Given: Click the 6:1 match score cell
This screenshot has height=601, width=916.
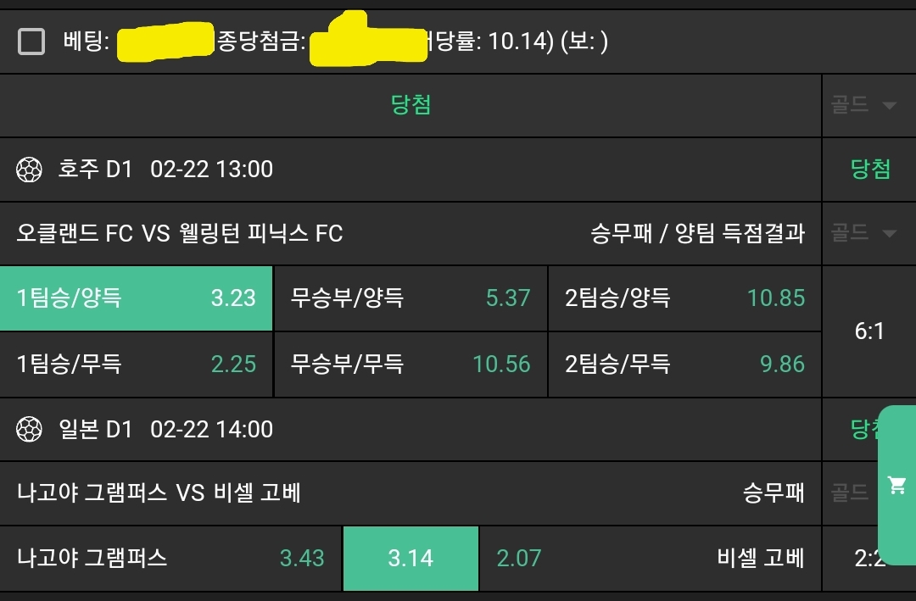Looking at the screenshot, I should 869,331.
